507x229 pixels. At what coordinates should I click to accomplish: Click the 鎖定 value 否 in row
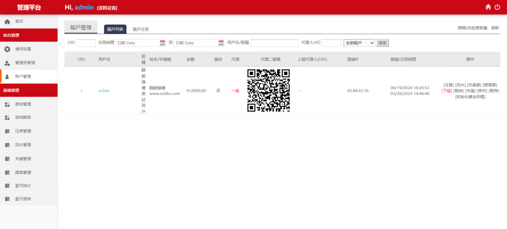coord(218,91)
